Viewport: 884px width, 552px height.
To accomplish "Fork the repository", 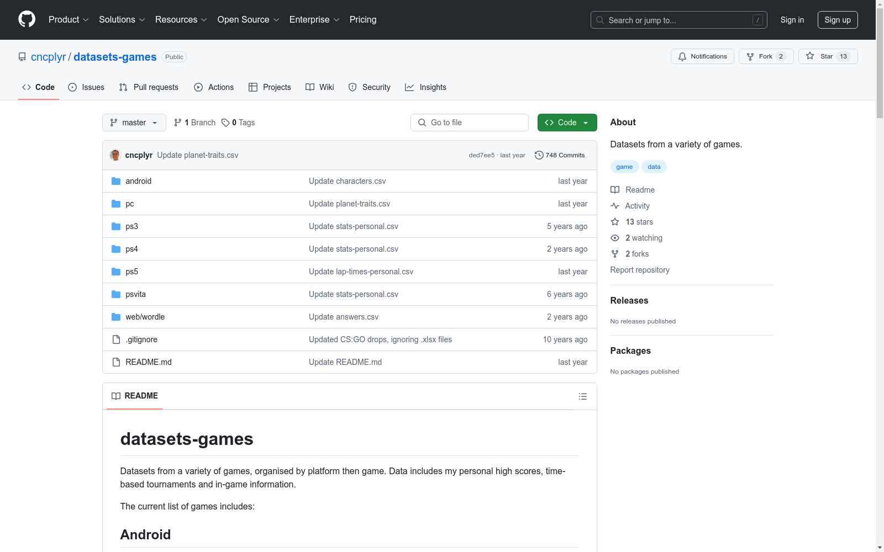I will (x=766, y=56).
